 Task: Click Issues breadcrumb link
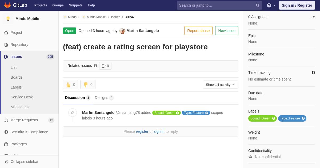pyautogui.click(x=116, y=17)
